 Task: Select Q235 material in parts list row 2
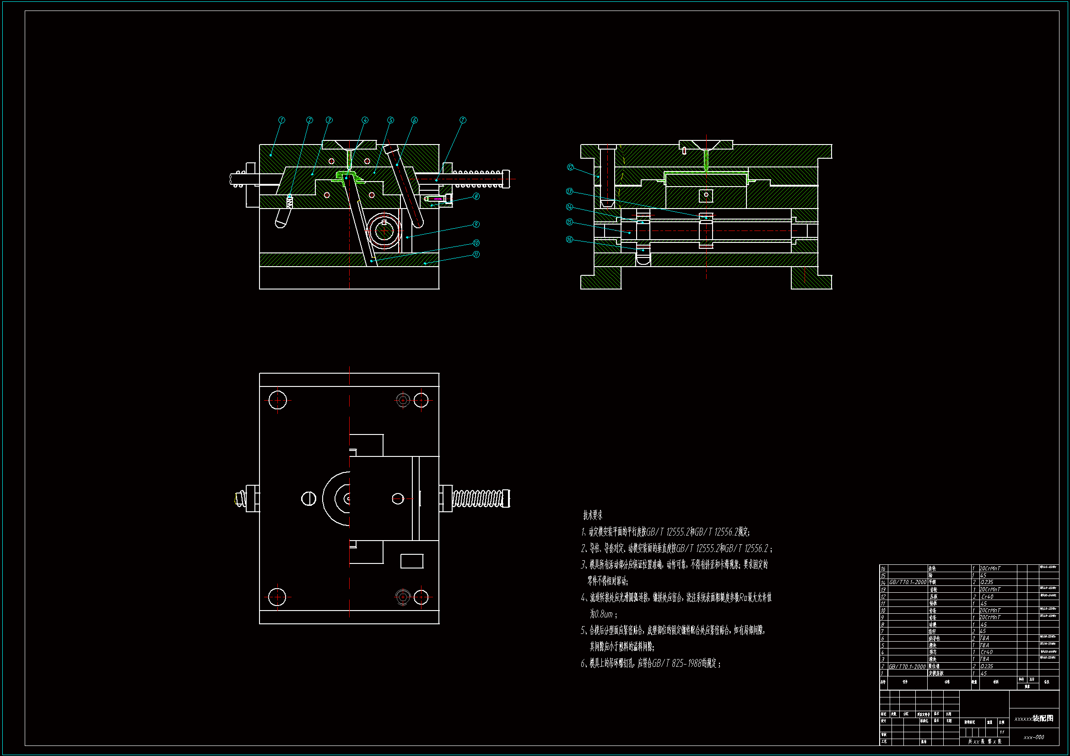tap(986, 666)
